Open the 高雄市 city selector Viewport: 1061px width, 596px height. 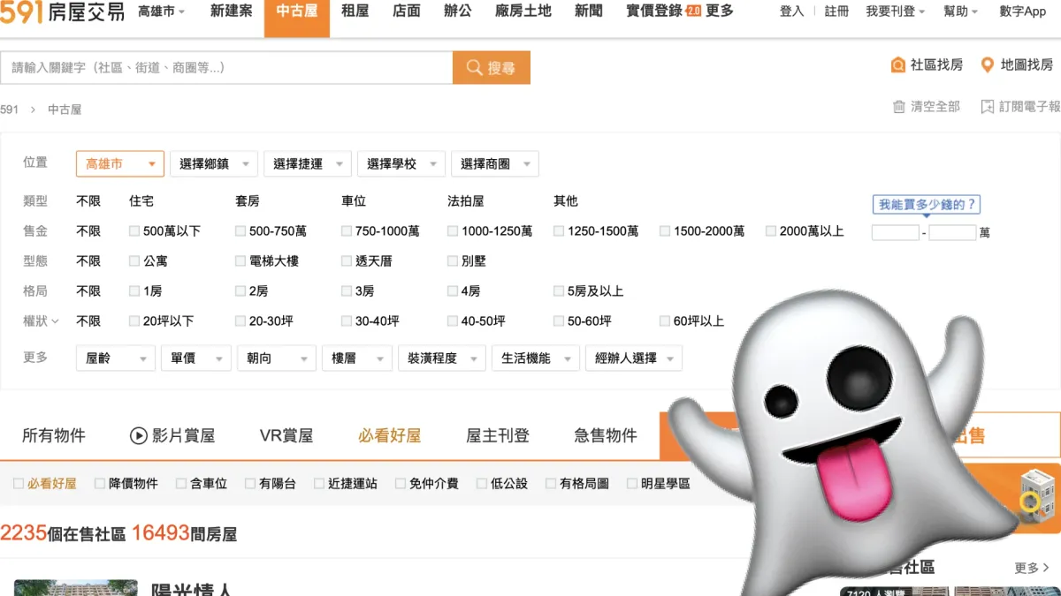(x=119, y=163)
